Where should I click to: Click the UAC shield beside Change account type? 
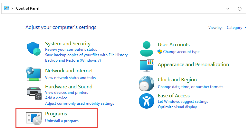[160, 52]
